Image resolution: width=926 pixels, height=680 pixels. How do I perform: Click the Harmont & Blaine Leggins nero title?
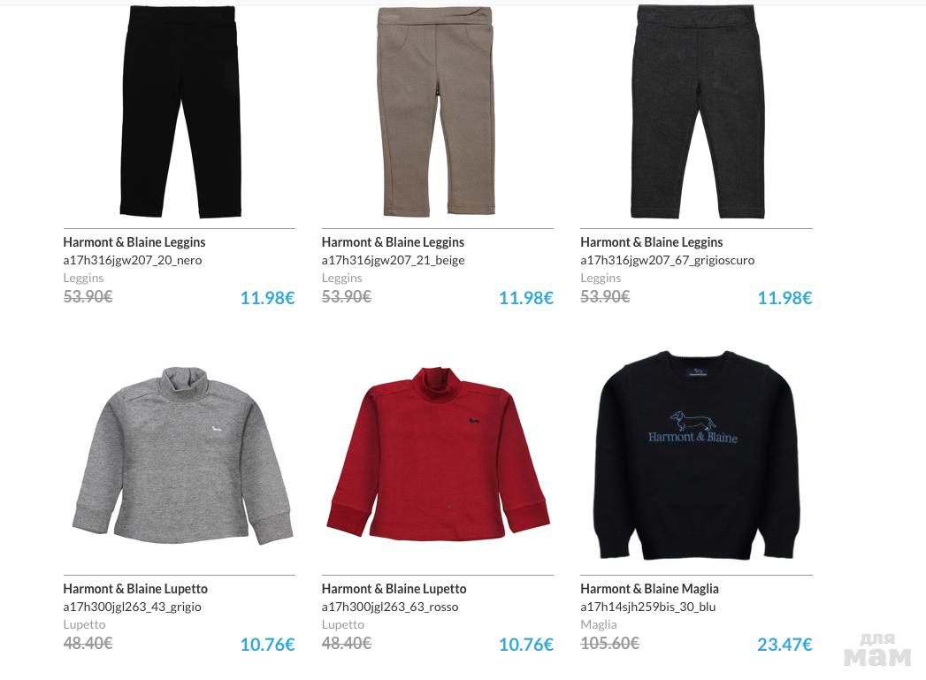[134, 242]
